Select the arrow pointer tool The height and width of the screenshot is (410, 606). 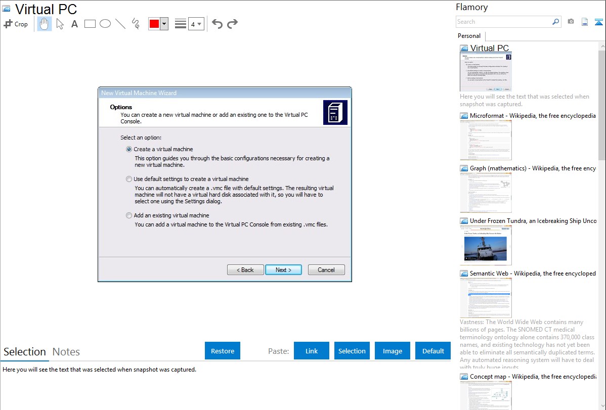(60, 24)
